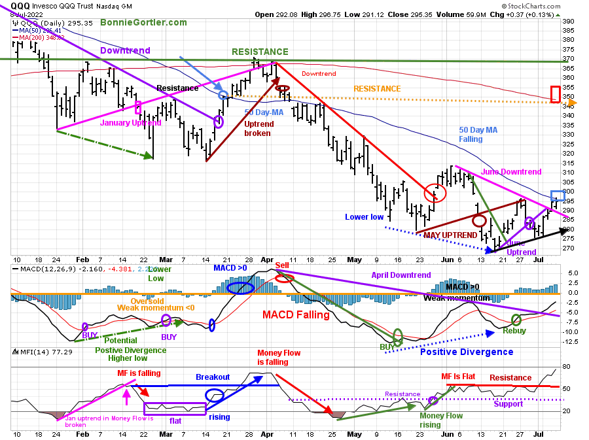Click the 'Volume 59.9M' readout
589x440 pixels.
pyautogui.click(x=461, y=14)
